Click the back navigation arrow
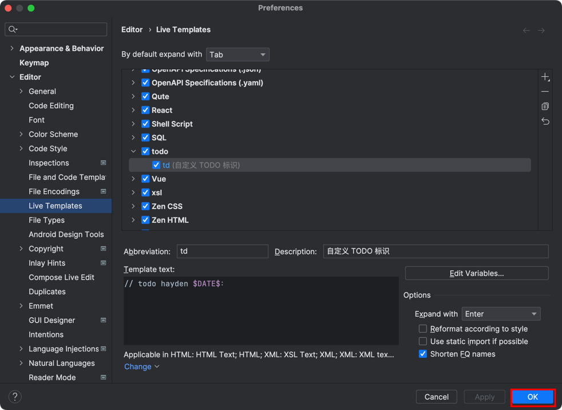The height and width of the screenshot is (410, 562). click(x=526, y=30)
